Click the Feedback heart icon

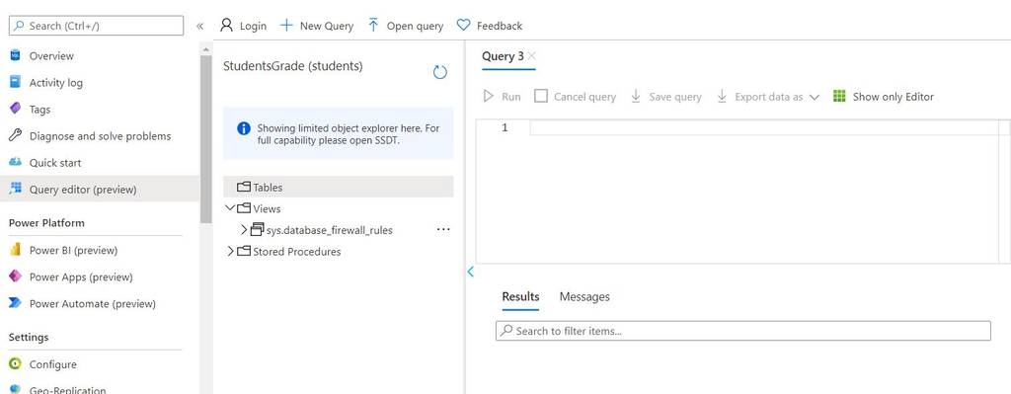(x=463, y=25)
